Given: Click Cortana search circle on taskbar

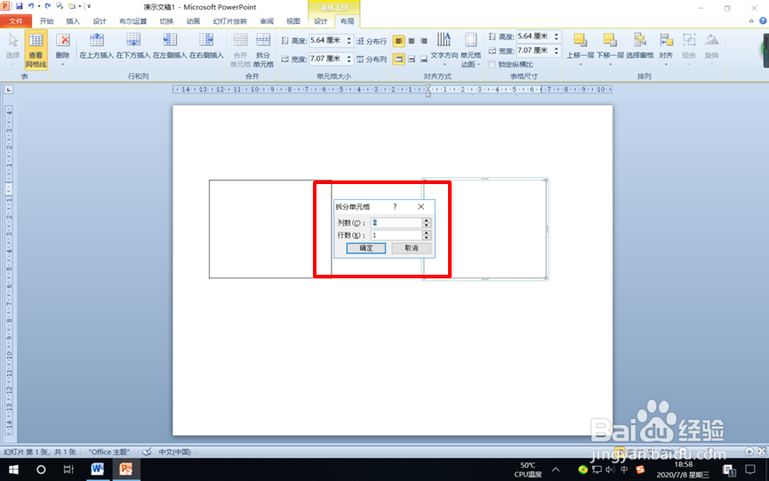Looking at the screenshot, I should (41, 469).
